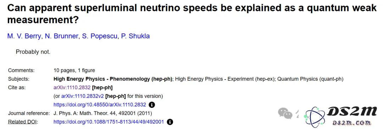Click the DS2M atom logo
The width and height of the screenshot is (383, 129).
pyautogui.click(x=314, y=117)
